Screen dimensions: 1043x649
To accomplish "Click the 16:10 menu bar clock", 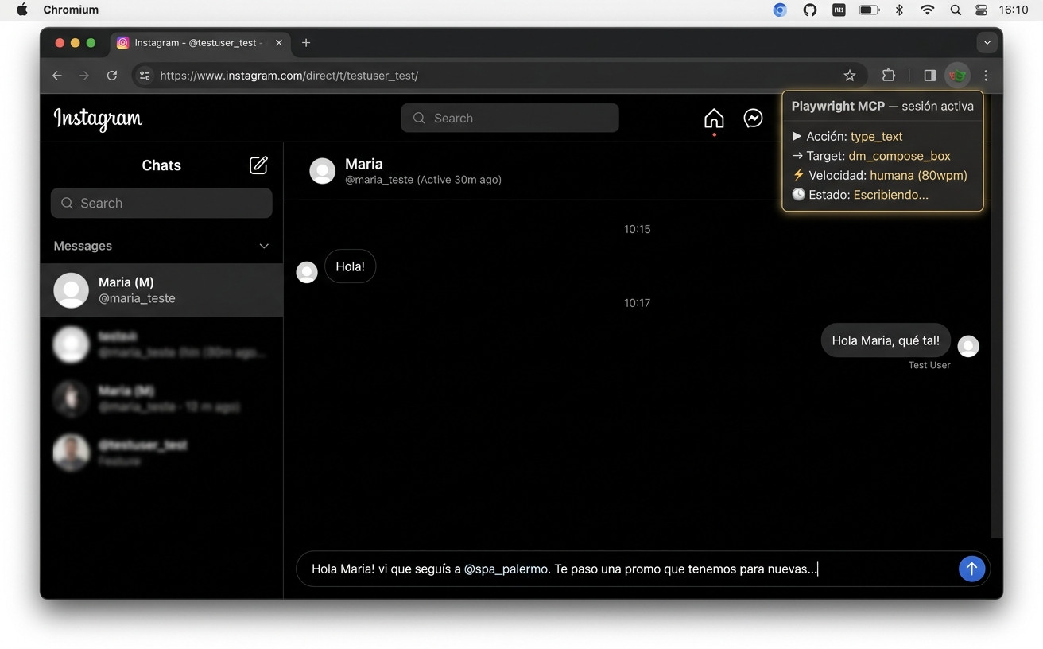I will coord(1014,10).
